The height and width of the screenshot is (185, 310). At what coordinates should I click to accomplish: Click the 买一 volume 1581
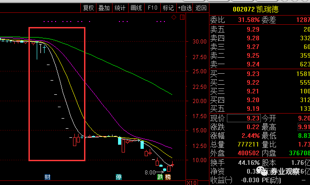point(303,74)
